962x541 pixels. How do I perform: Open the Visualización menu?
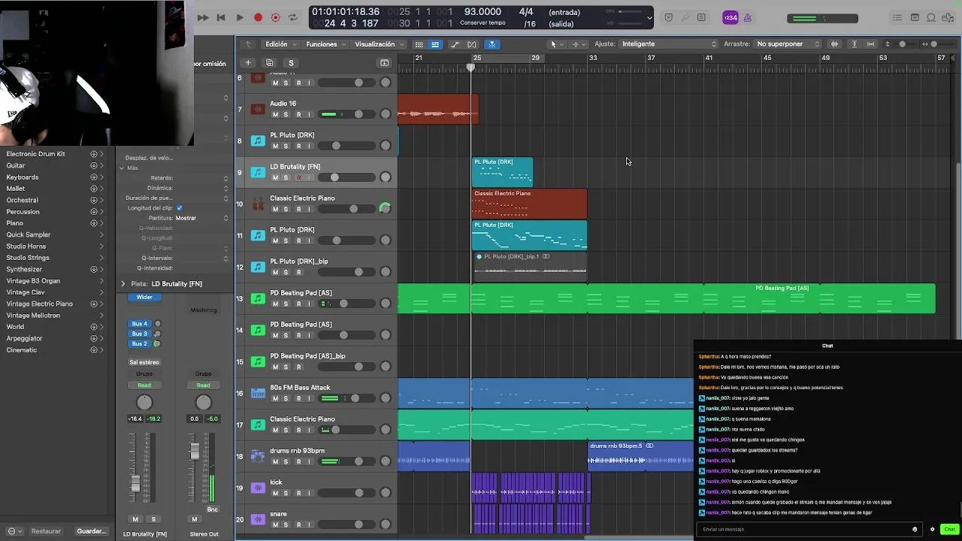point(379,44)
